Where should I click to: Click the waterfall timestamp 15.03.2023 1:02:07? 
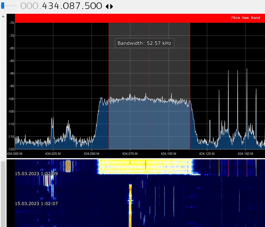(x=36, y=204)
